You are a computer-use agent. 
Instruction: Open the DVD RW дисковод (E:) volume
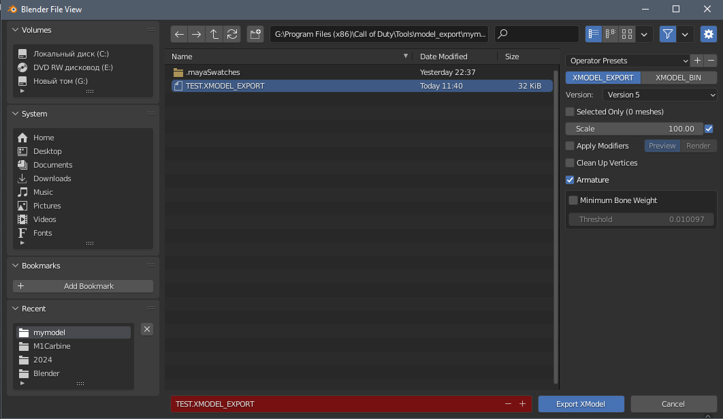point(74,67)
